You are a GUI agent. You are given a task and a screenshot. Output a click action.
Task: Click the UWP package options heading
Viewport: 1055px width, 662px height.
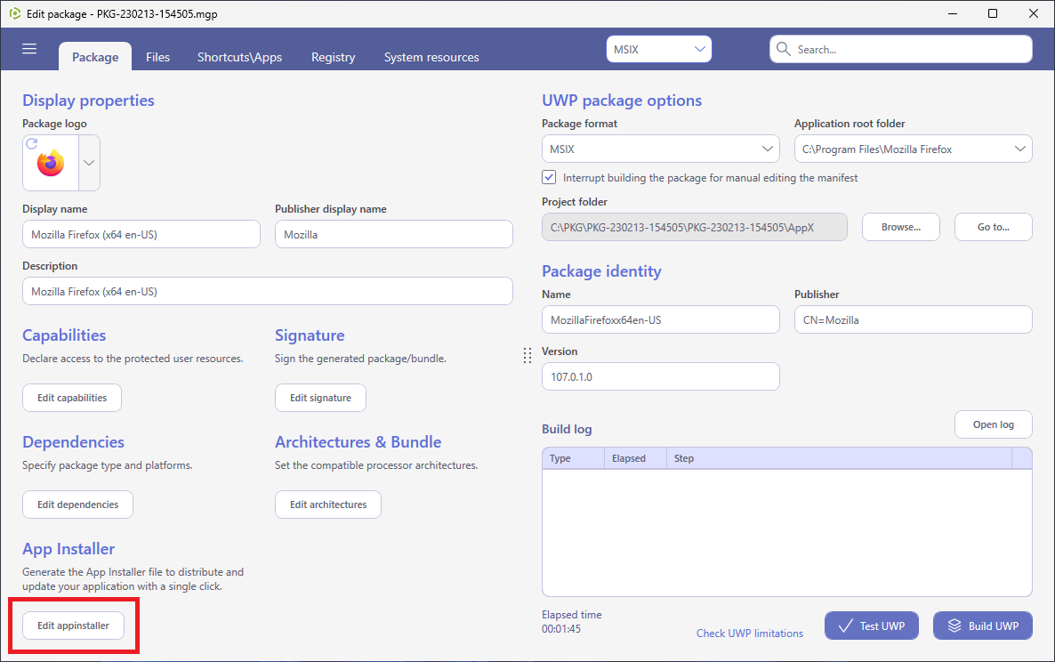(x=622, y=101)
